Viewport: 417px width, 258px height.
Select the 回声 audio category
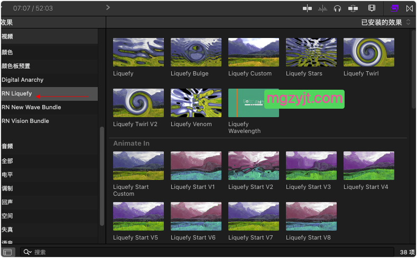click(x=49, y=202)
